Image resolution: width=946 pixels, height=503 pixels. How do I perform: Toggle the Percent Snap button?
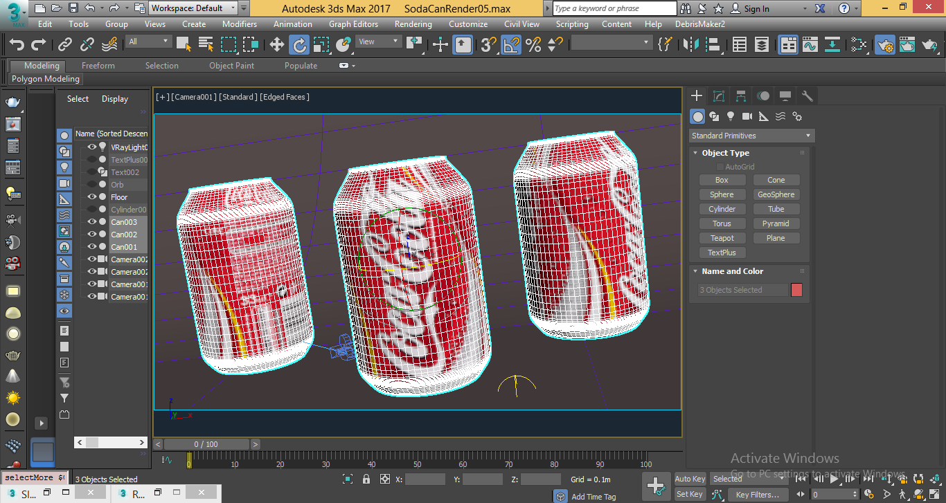(533, 45)
